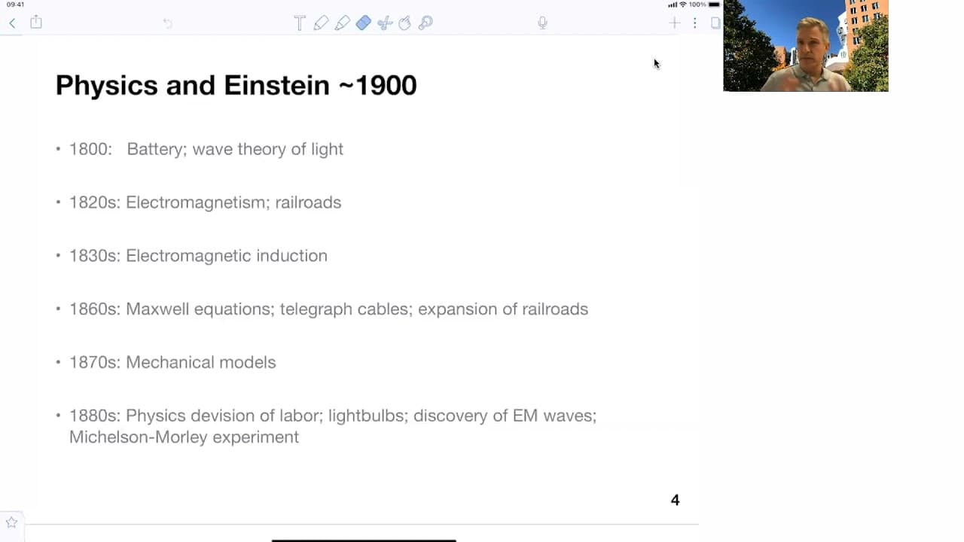Viewport: 964px width, 542px height.
Task: Click the slide page number 4
Action: pyautogui.click(x=675, y=500)
